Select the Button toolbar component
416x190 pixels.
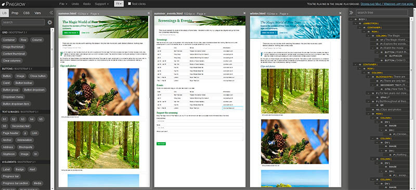tap(23, 83)
